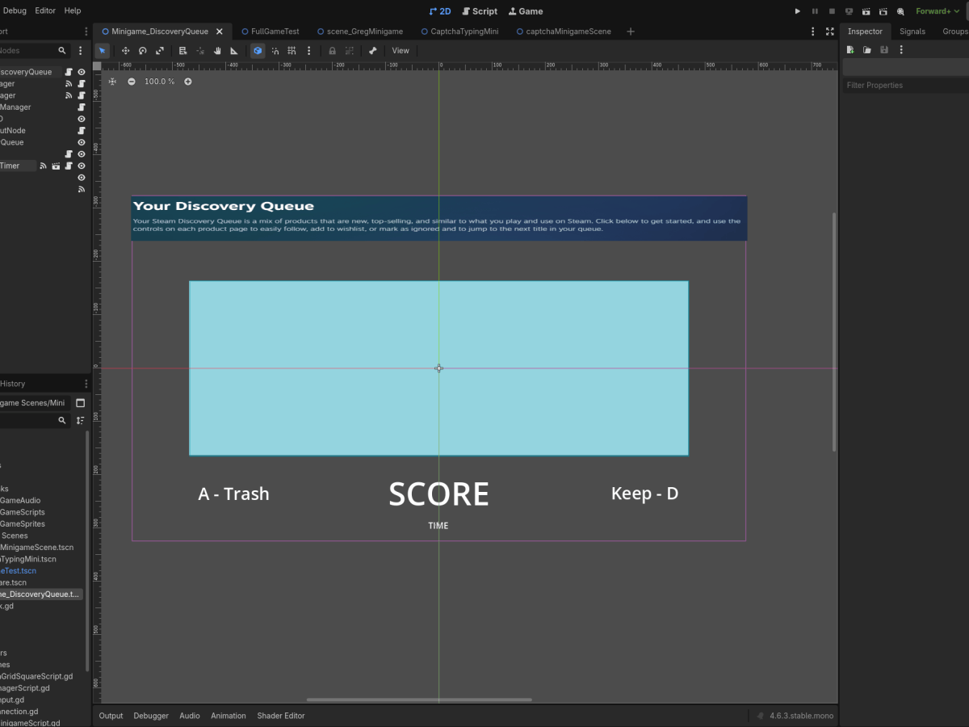The width and height of the screenshot is (969, 727).
Task: Open the Movie Maker mode reel icon
Action: [x=900, y=11]
